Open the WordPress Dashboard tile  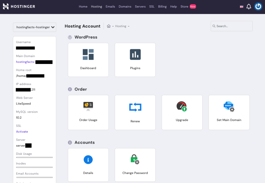click(x=88, y=60)
